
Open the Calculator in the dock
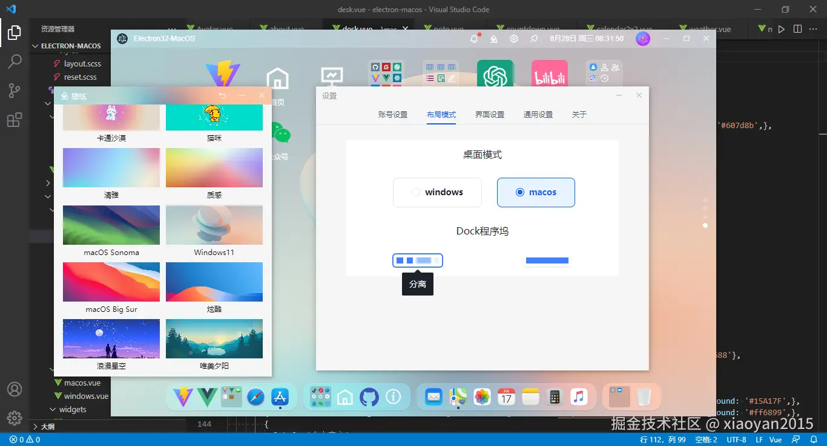coord(555,397)
